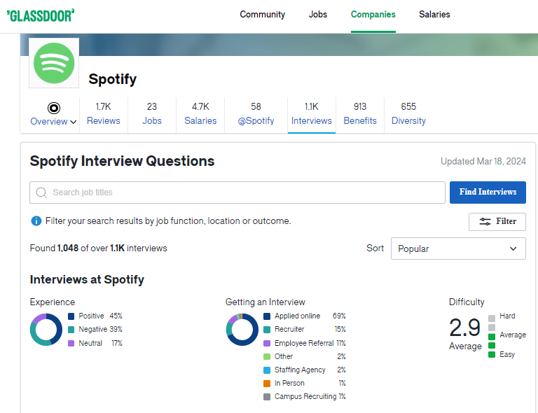Click the filter sliders icon
Image resolution: width=538 pixels, height=413 pixels.
[485, 221]
